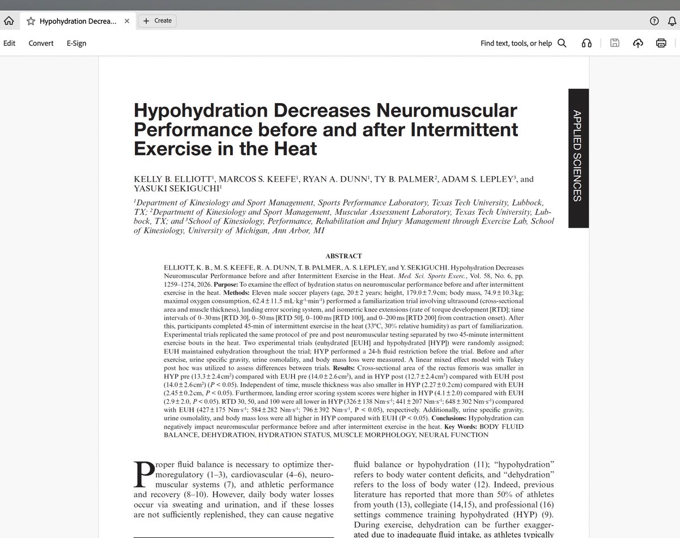Click author name YASUKI SEKIGUCHI
The height and width of the screenshot is (538, 680).
pyautogui.click(x=177, y=189)
